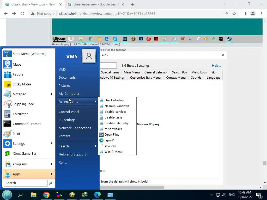267x200 pixels.
Task: Launch Calculator
Action: tap(29, 114)
